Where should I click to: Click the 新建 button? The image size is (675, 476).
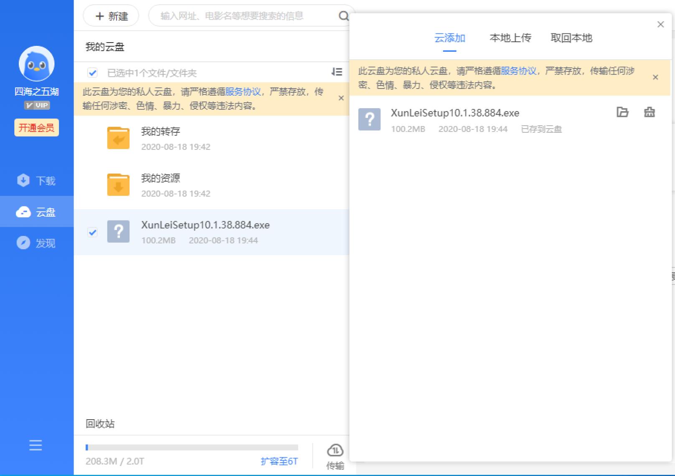pos(111,16)
